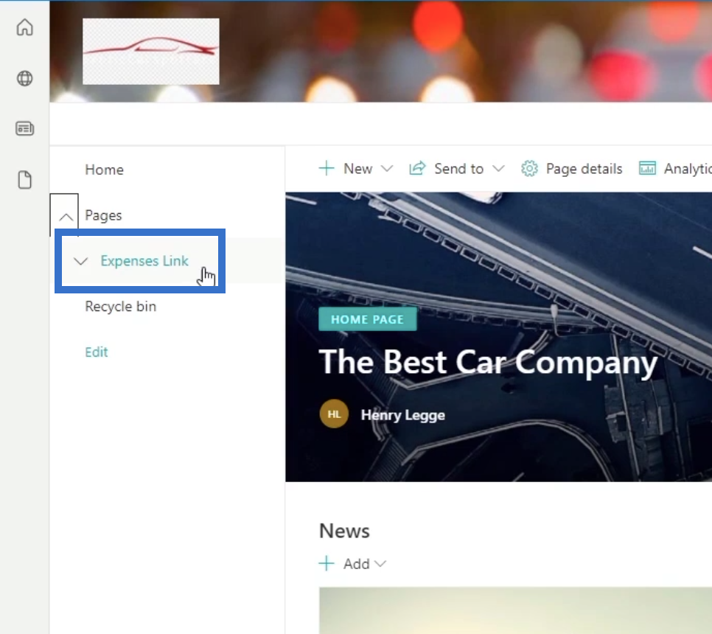Open My files page icon
Viewport: 712px width, 634px height.
[x=24, y=180]
